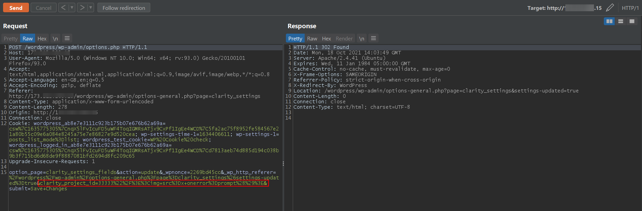Toggle \n display in Response panel
Image resolution: width=642 pixels, height=211 pixels.
coord(362,38)
